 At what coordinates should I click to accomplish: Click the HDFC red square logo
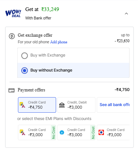point(101,132)
